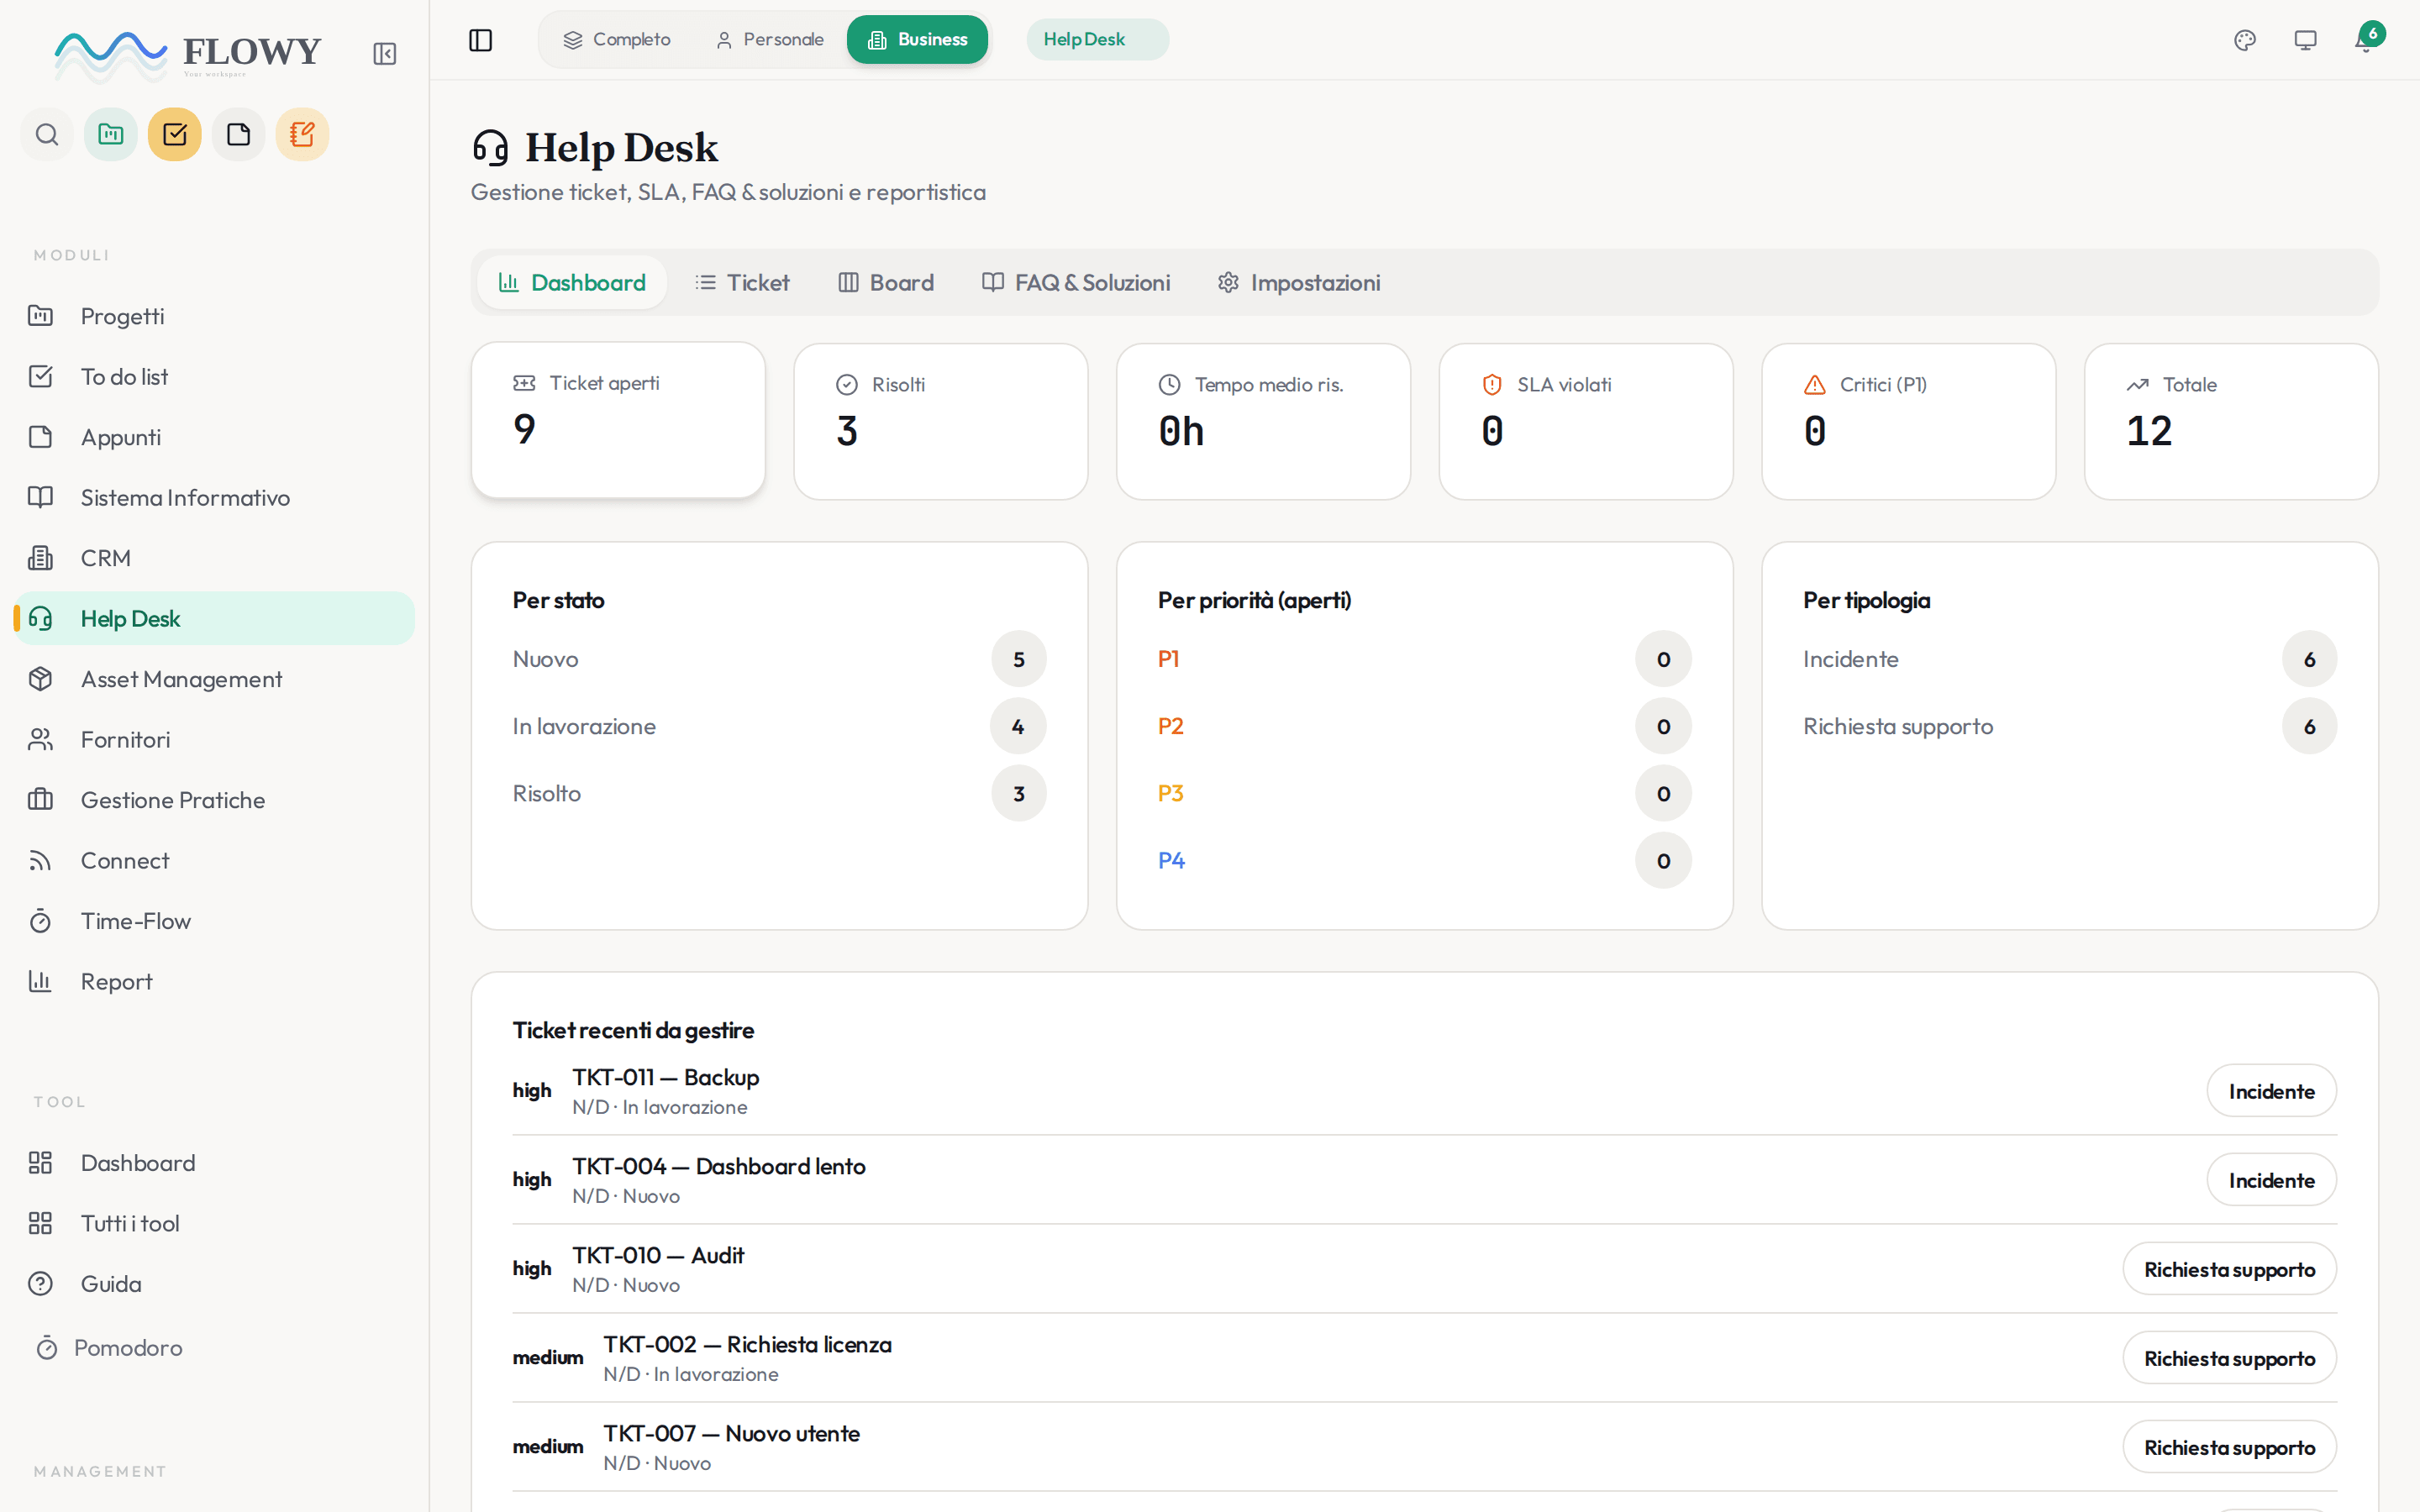Open CRM module
The height and width of the screenshot is (1512, 2420).
point(214,558)
